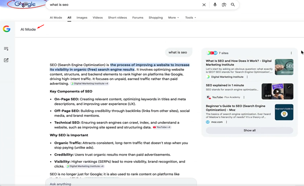Play the SEO explained in 1 minute video thumbnail
The width and height of the screenshot is (304, 186).
(277, 92)
